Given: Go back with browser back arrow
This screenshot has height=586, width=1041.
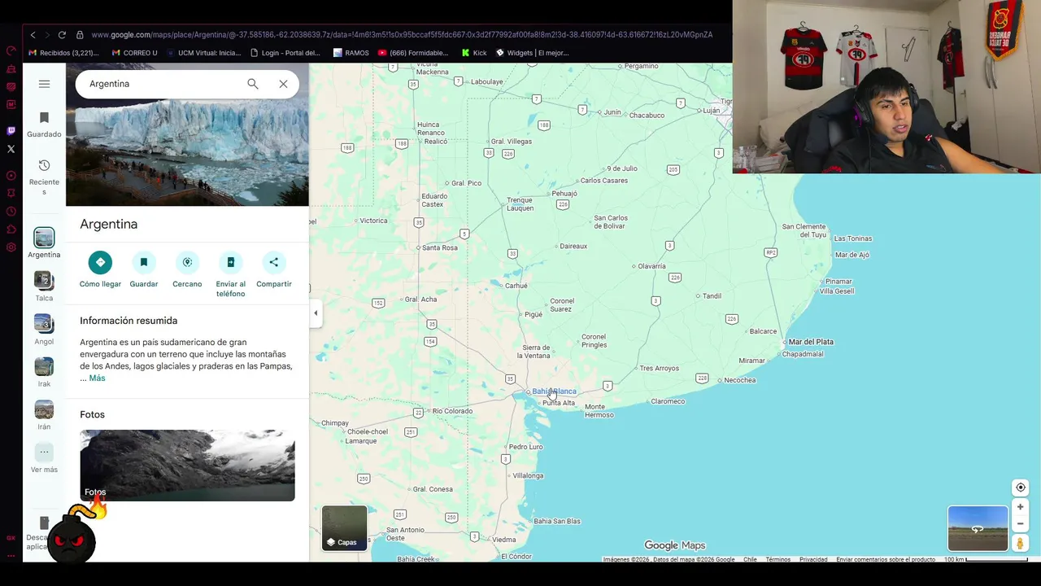Looking at the screenshot, I should point(33,35).
